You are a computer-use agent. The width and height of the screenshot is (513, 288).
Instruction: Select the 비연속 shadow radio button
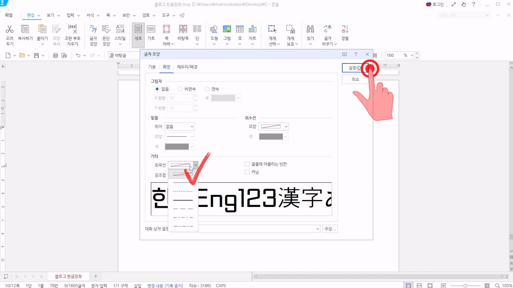coord(180,89)
